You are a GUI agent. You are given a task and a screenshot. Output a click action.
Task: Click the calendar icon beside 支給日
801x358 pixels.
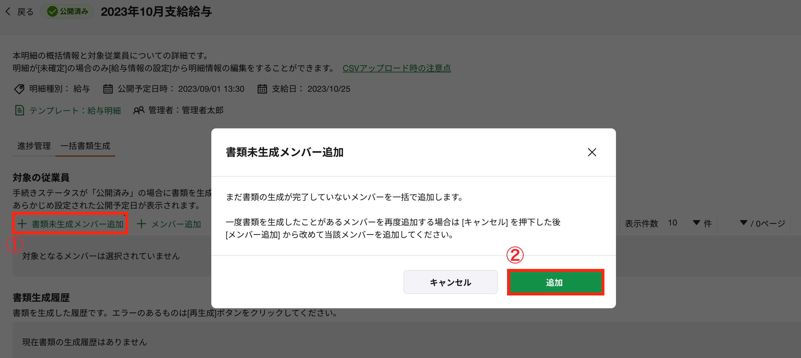(x=262, y=89)
